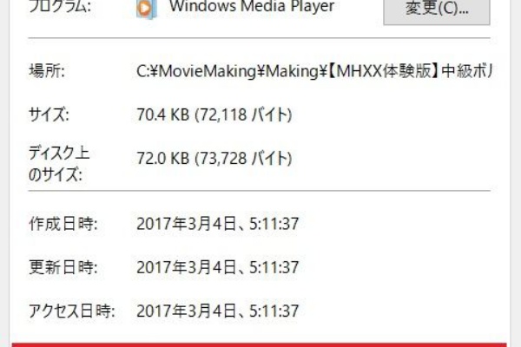Image resolution: width=521 pixels, height=347 pixels.
Task: Select the アクセス日時 date value
Action: coord(218,311)
